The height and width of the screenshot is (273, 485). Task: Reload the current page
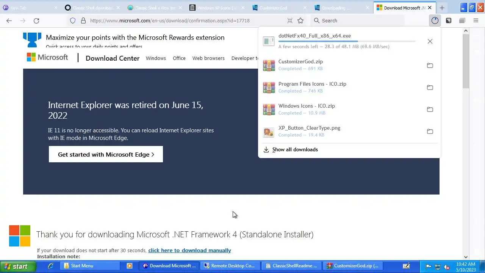36,20
